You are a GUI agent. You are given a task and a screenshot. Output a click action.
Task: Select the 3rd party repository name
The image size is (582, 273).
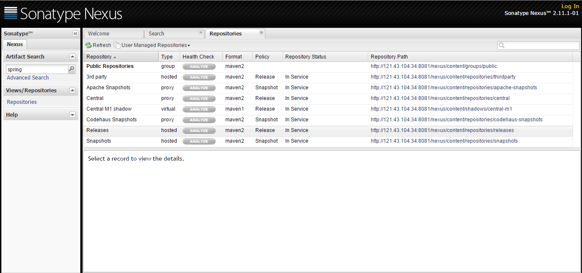[x=97, y=77]
